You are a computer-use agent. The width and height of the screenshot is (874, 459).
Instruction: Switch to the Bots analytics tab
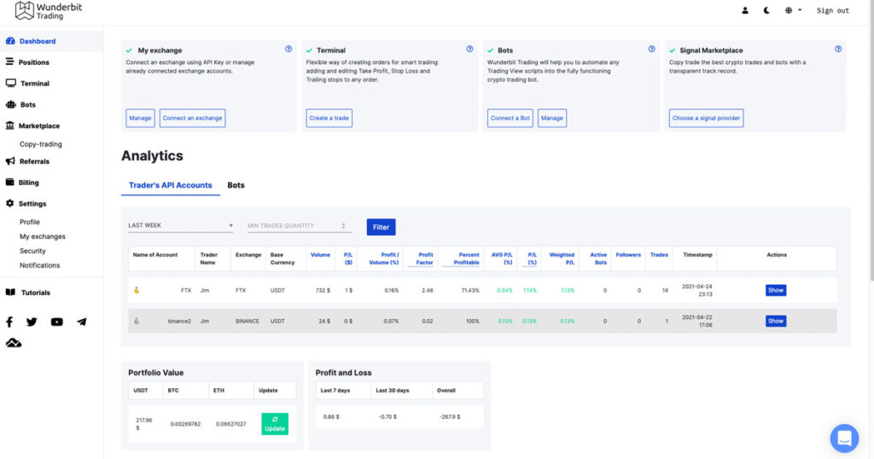[236, 185]
